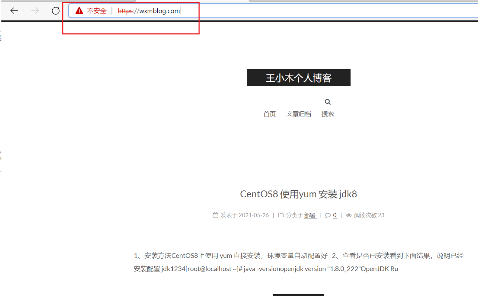
Task: Click the eye icon beside 阅读次数
Action: pyautogui.click(x=349, y=215)
